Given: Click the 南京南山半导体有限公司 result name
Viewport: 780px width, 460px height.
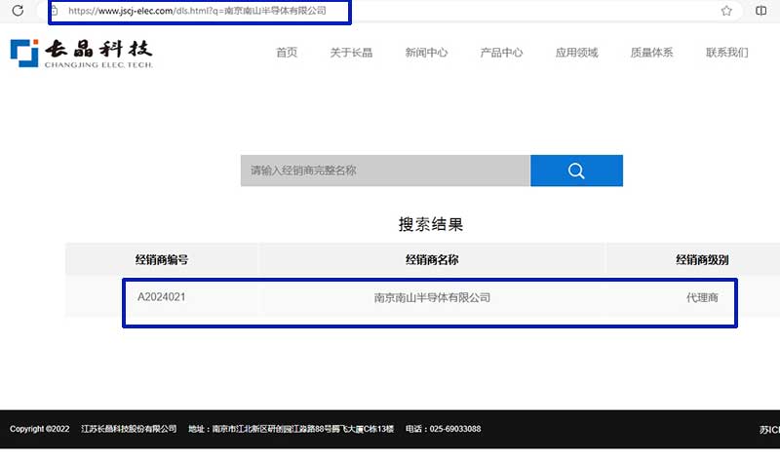Looking at the screenshot, I should tap(432, 297).
